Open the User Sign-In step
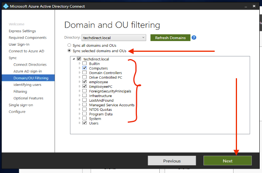The image size is (262, 173). [x=19, y=44]
